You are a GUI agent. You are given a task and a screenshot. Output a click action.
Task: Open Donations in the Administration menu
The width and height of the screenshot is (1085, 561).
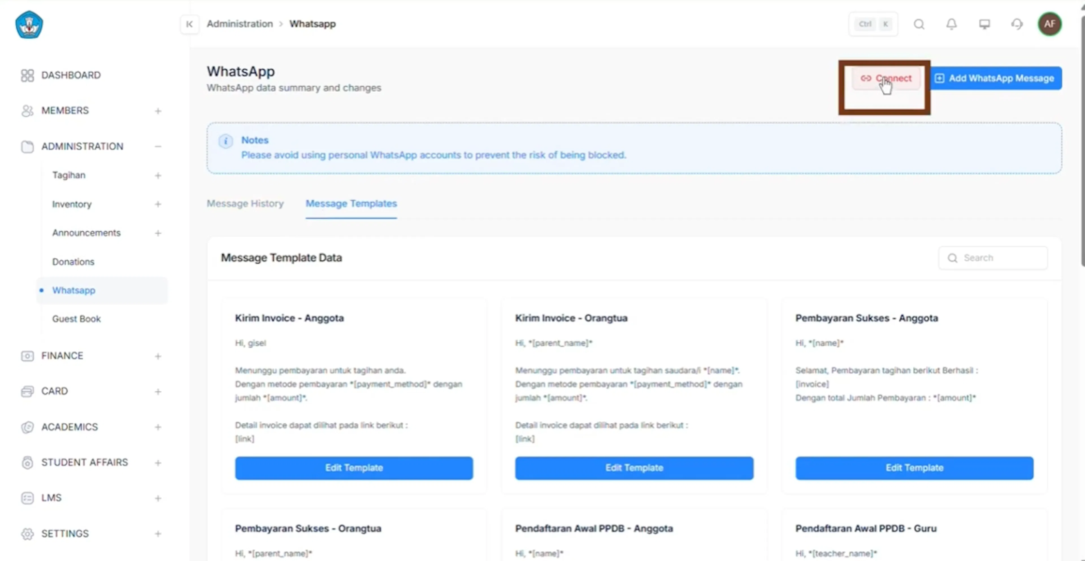(73, 262)
